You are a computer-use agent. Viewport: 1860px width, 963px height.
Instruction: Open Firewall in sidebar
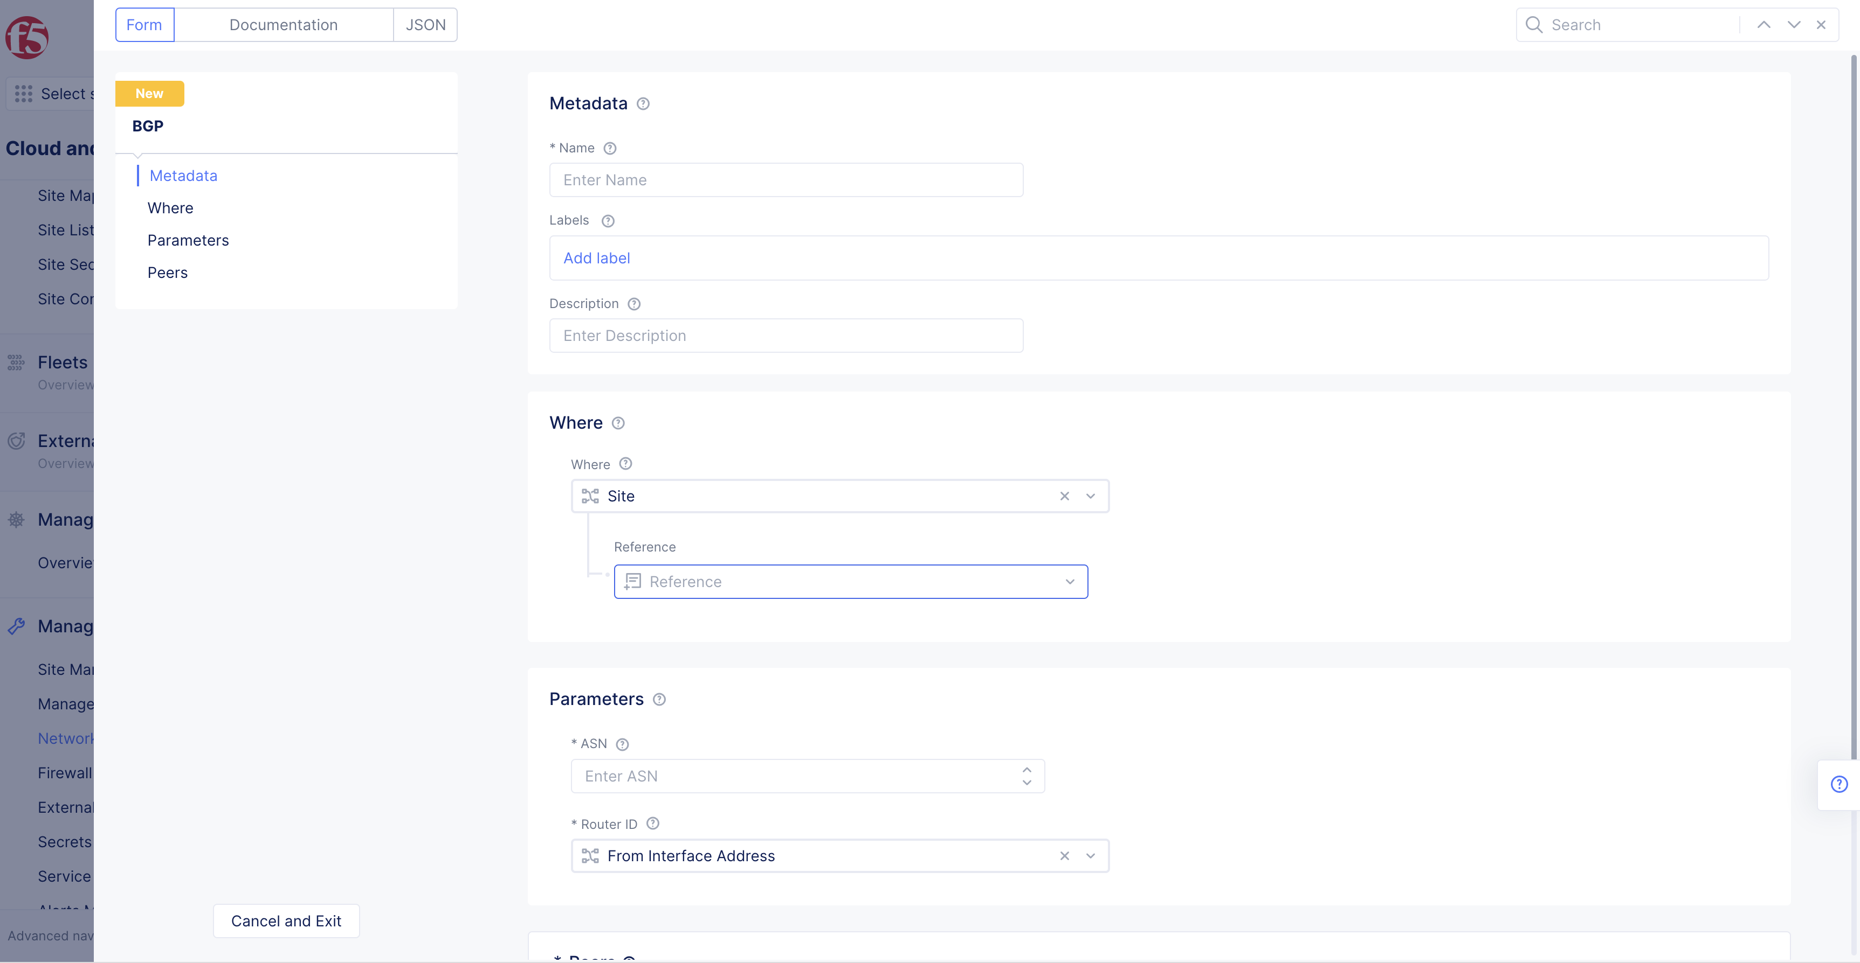click(65, 773)
